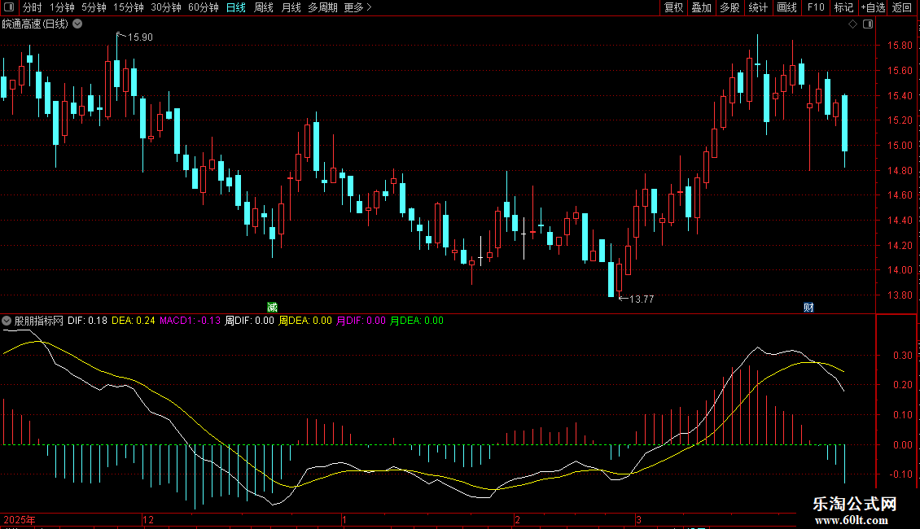Click the month 2 marker on time axis
This screenshot has width=920, height=529.
coord(517,519)
